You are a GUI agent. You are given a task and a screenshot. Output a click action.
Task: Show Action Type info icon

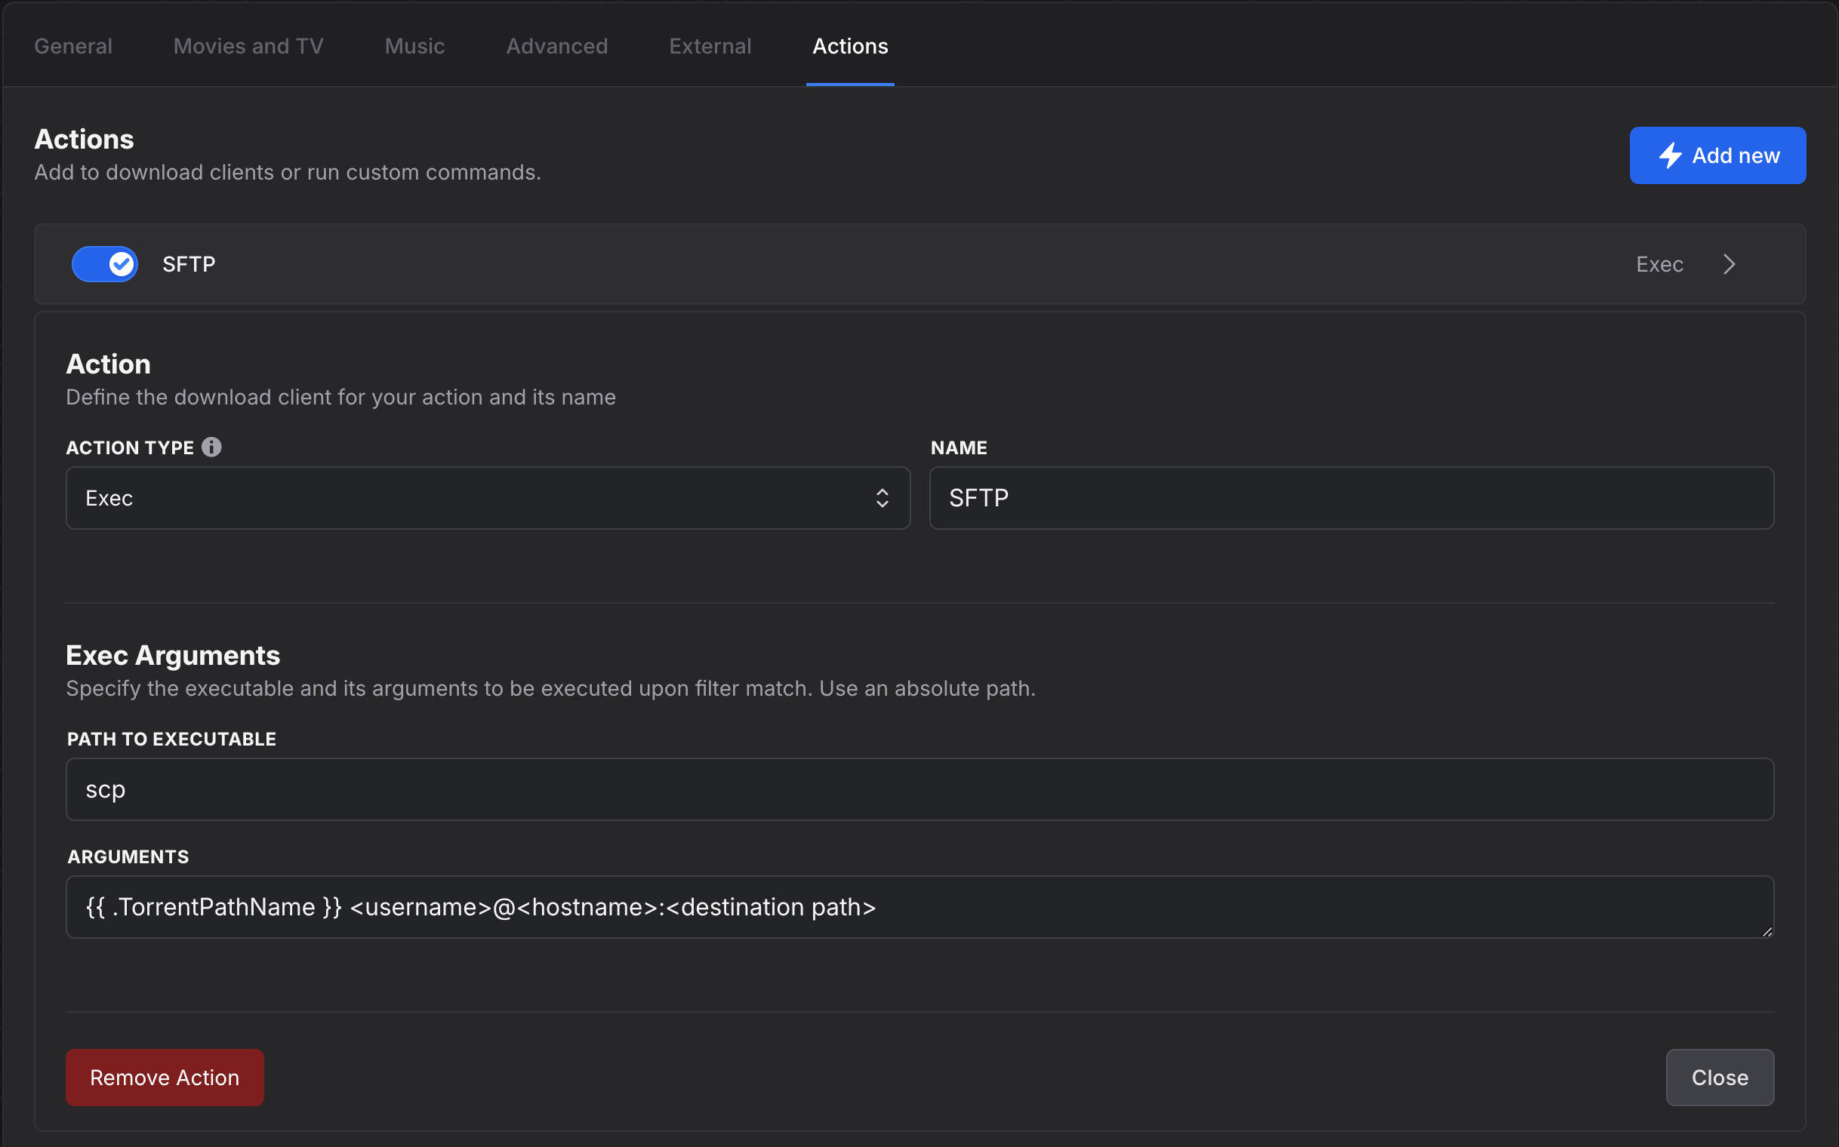click(x=211, y=447)
